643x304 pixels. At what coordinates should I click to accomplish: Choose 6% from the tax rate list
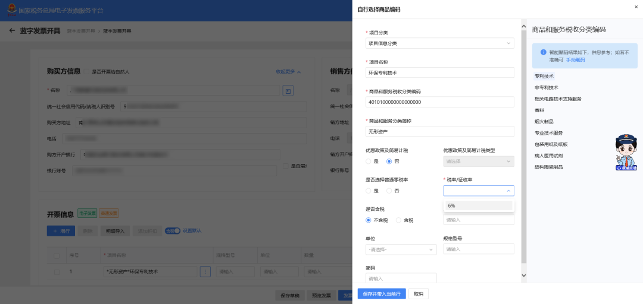click(x=479, y=206)
